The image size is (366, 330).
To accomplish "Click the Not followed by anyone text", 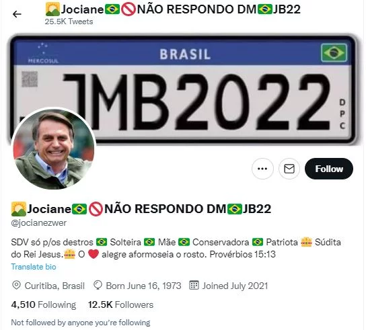I will pyautogui.click(x=81, y=323).
